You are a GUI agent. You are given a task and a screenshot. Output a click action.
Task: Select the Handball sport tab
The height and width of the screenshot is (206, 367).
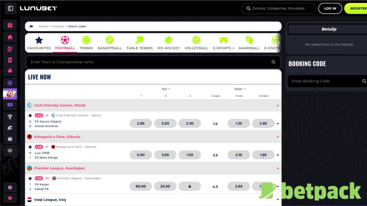[249, 43]
